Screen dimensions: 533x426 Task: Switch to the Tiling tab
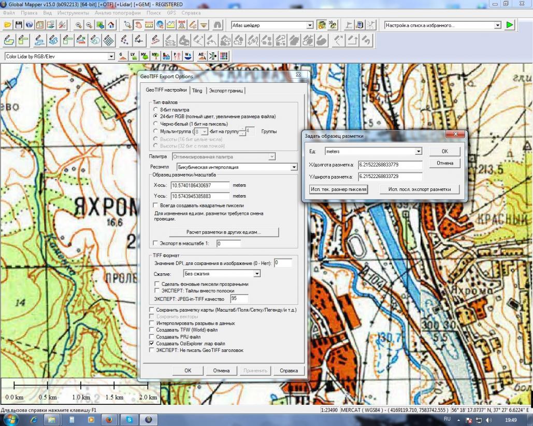coord(197,91)
